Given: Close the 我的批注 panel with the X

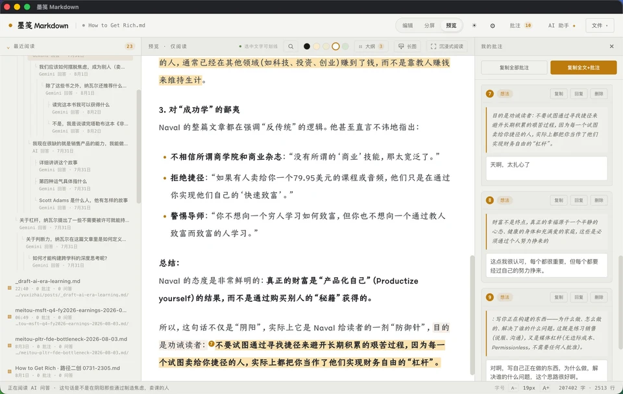Looking at the screenshot, I should [x=611, y=47].
